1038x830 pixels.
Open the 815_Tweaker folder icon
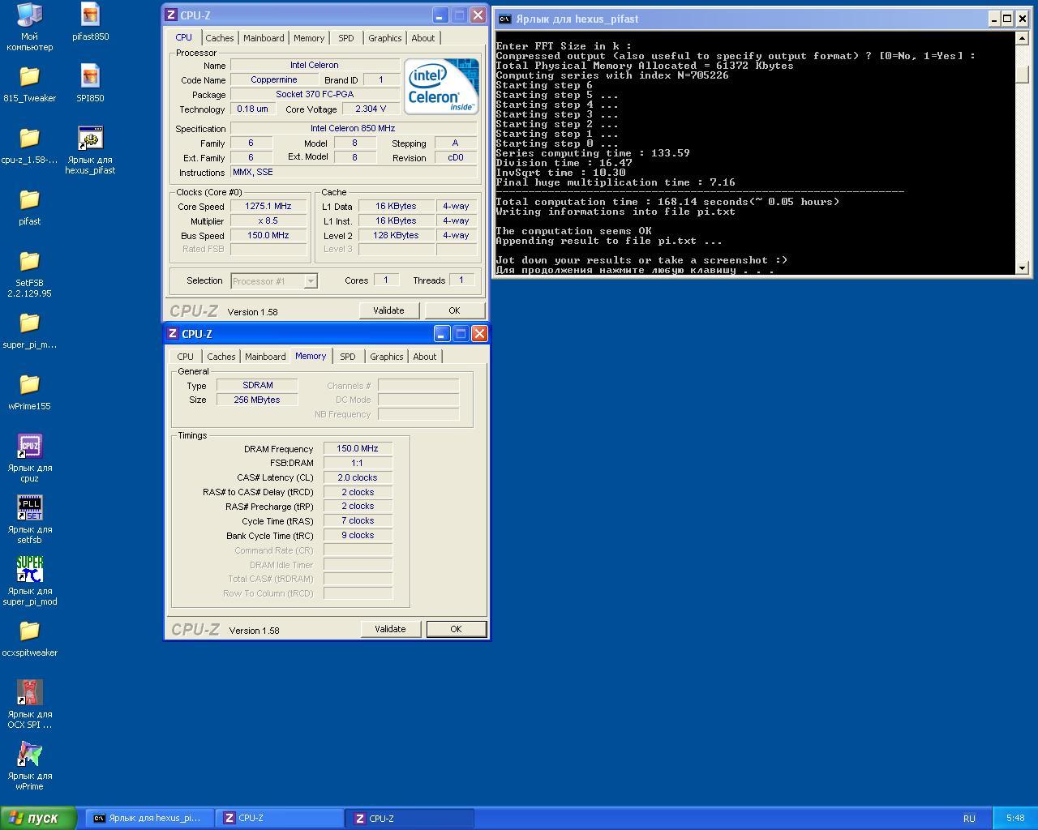pyautogui.click(x=29, y=83)
